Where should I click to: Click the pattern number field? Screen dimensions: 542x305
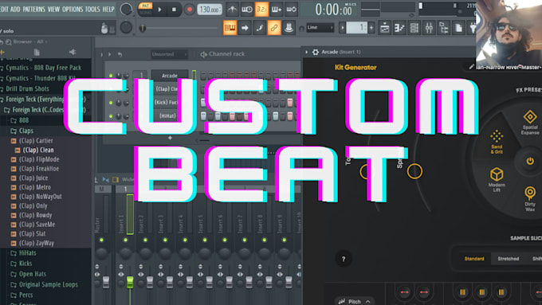coord(357,28)
